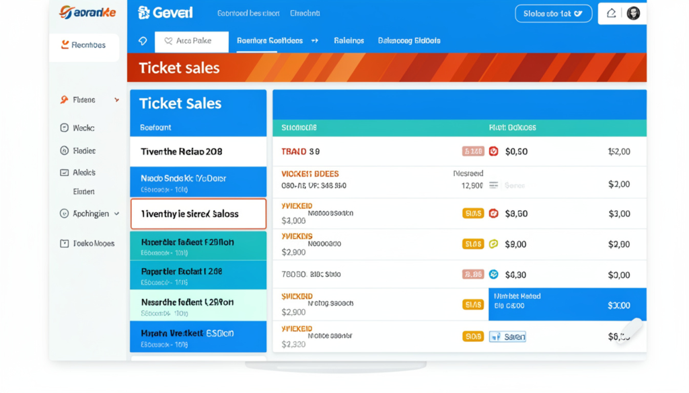Switch to the Raleinos tab
689x393 pixels.
(349, 41)
